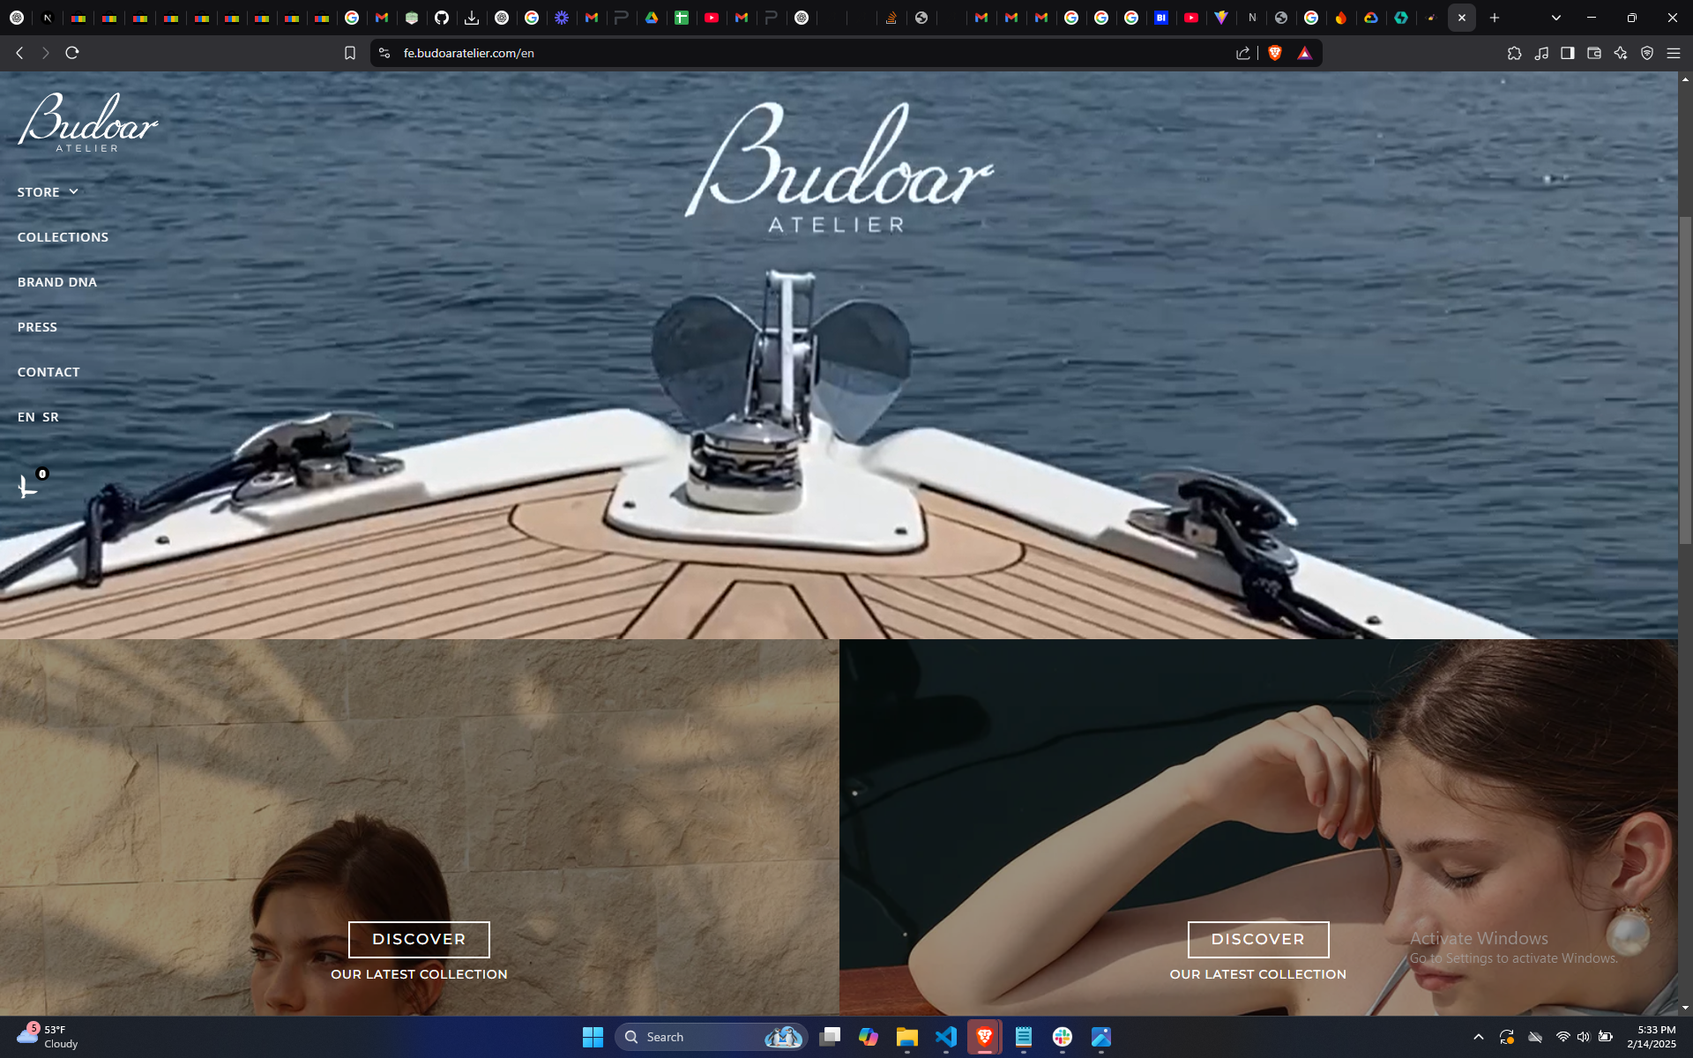
Task: Reload the current page
Action: 72,53
